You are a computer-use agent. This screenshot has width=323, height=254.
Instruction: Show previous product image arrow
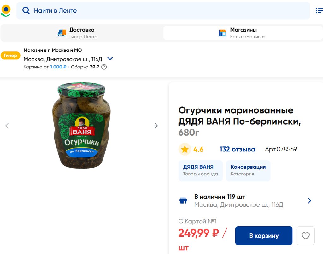(x=7, y=126)
